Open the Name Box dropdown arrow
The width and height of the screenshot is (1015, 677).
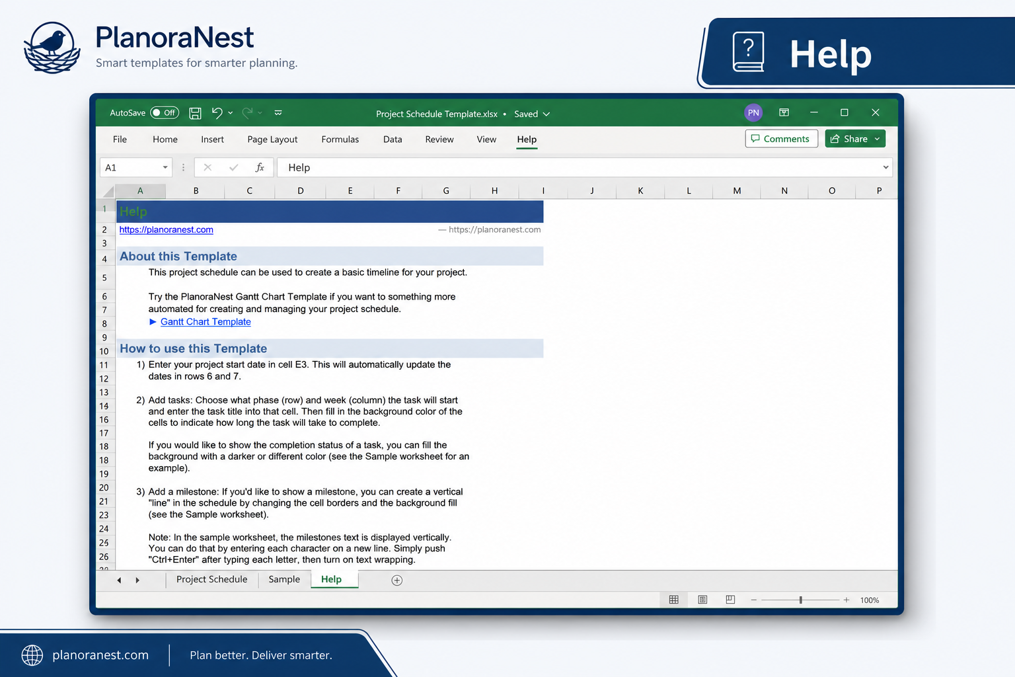(x=165, y=168)
